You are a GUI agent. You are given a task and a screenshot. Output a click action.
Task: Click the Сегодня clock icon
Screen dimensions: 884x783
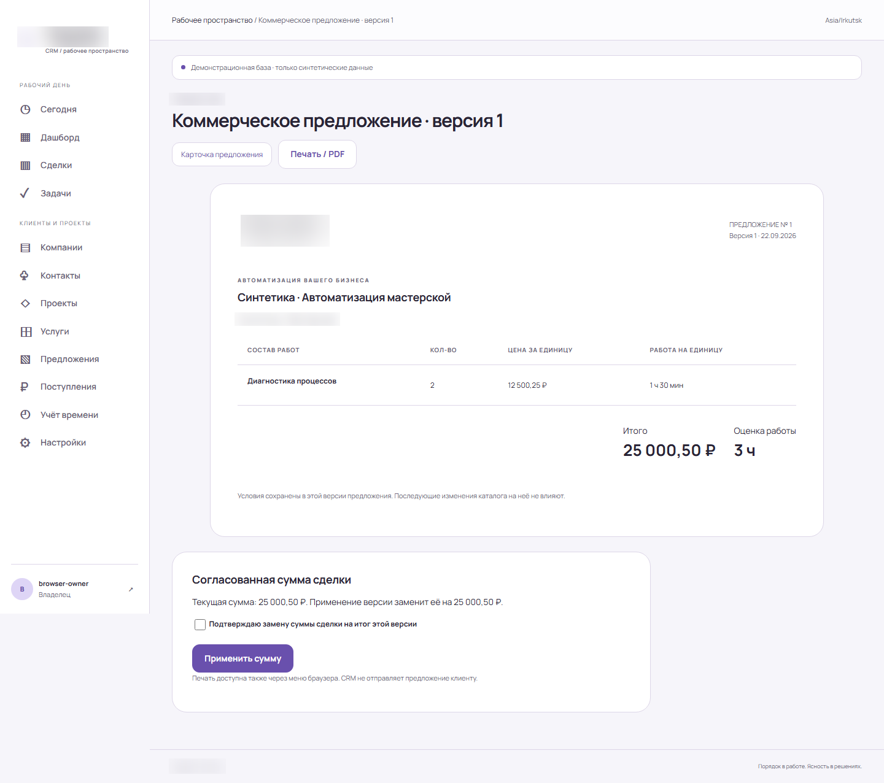coord(25,110)
